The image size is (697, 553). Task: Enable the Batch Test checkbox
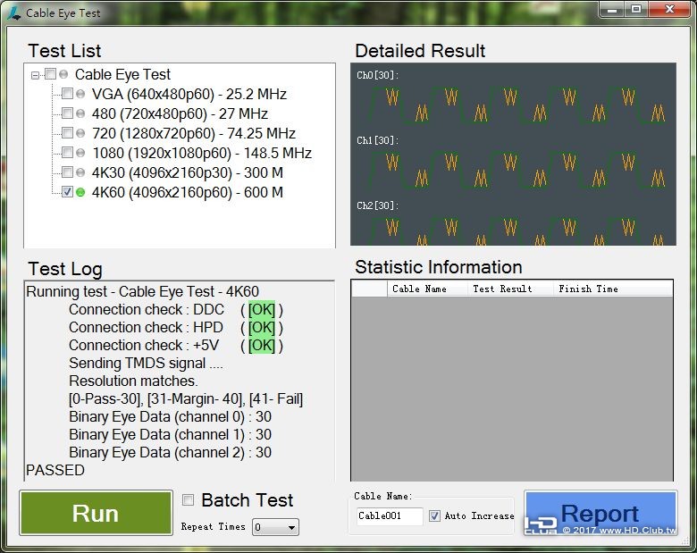188,499
